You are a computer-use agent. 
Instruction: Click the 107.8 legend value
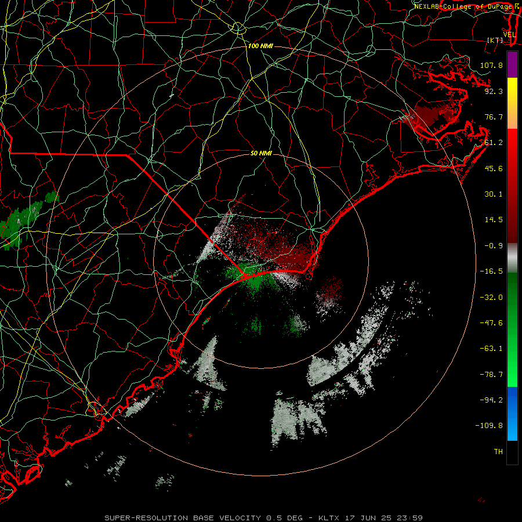click(491, 65)
